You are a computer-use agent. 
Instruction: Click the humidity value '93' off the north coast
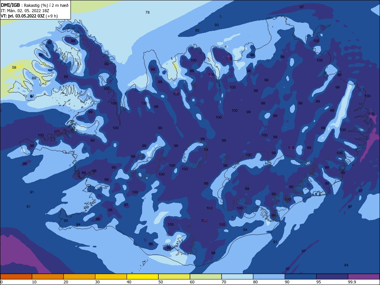217,25
